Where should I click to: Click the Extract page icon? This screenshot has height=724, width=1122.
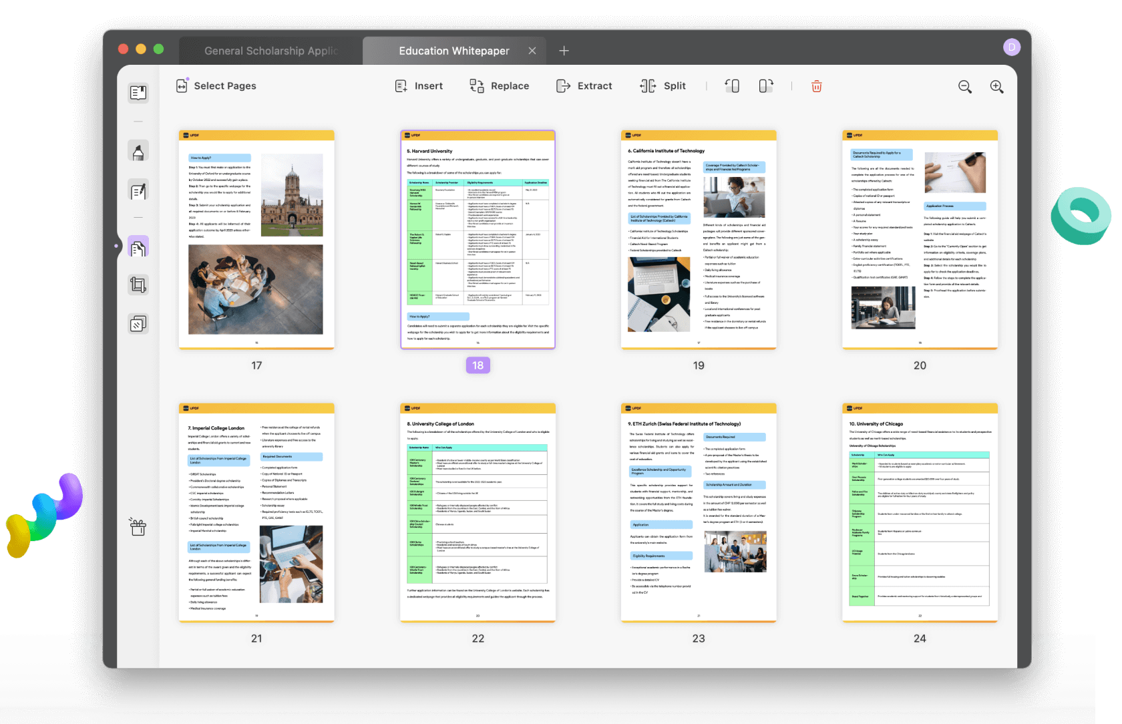tap(563, 86)
